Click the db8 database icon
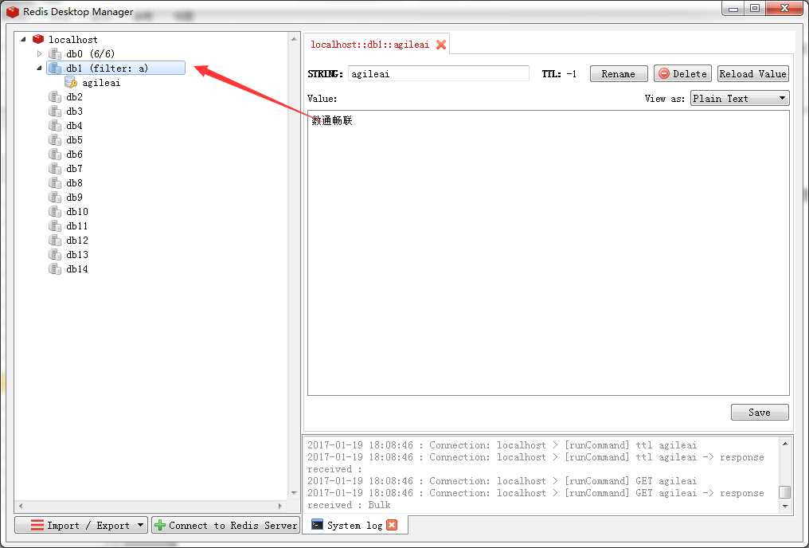This screenshot has height=548, width=809. [x=55, y=182]
